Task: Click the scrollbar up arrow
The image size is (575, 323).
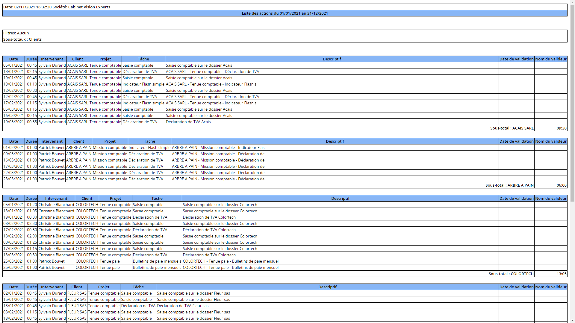Action: (x=572, y=2)
